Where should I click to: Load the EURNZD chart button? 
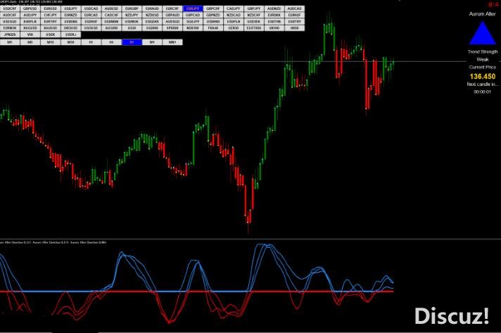[70, 15]
